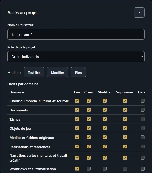Viewport: 152px width, 173px height.
Task: Uncheck Lire for Narration, cartes mentales row
Action: [77, 157]
